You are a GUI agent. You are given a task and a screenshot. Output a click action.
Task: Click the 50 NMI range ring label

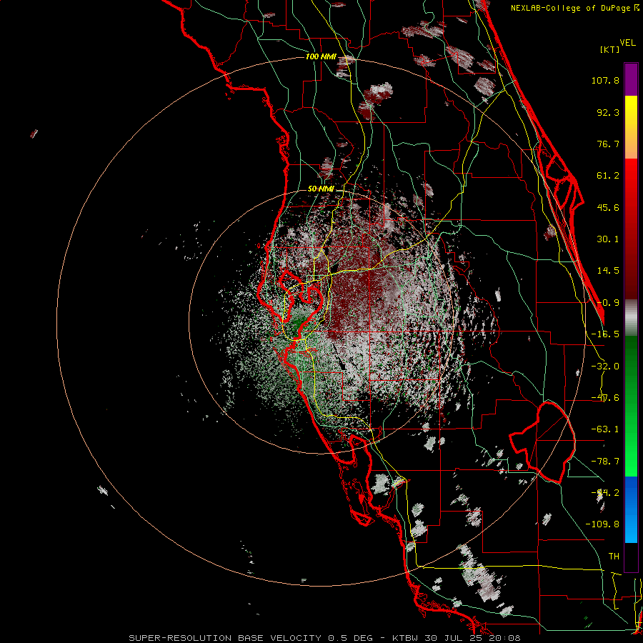(321, 189)
